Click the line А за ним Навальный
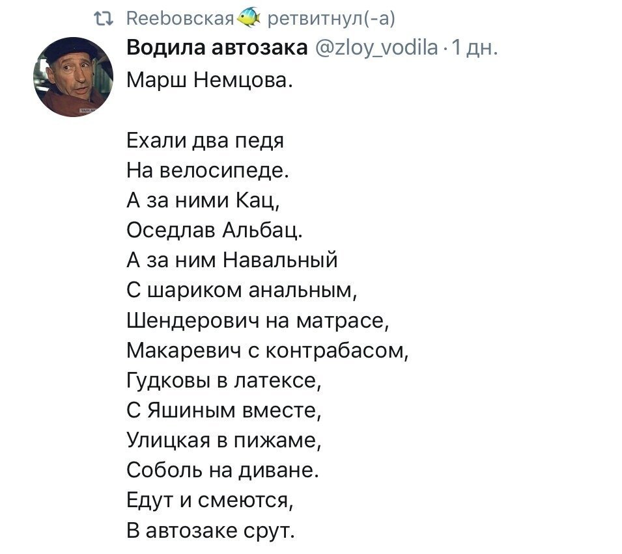The width and height of the screenshot is (622, 554). tap(233, 261)
